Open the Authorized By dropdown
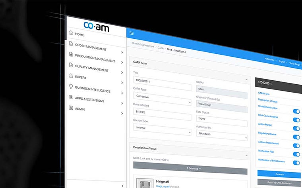 221,135
